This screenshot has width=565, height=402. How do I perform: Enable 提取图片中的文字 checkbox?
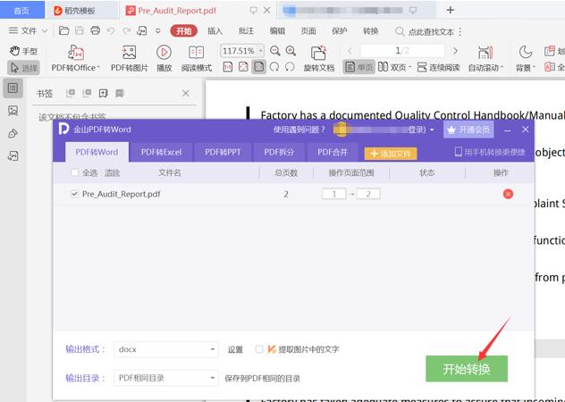point(259,349)
